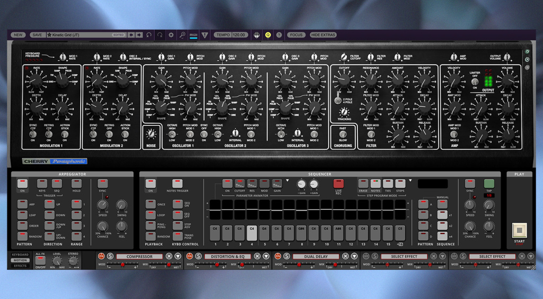The height and width of the screenshot is (299, 543).
Task: Open the parameter animator dropdown triangle
Action: (287, 180)
